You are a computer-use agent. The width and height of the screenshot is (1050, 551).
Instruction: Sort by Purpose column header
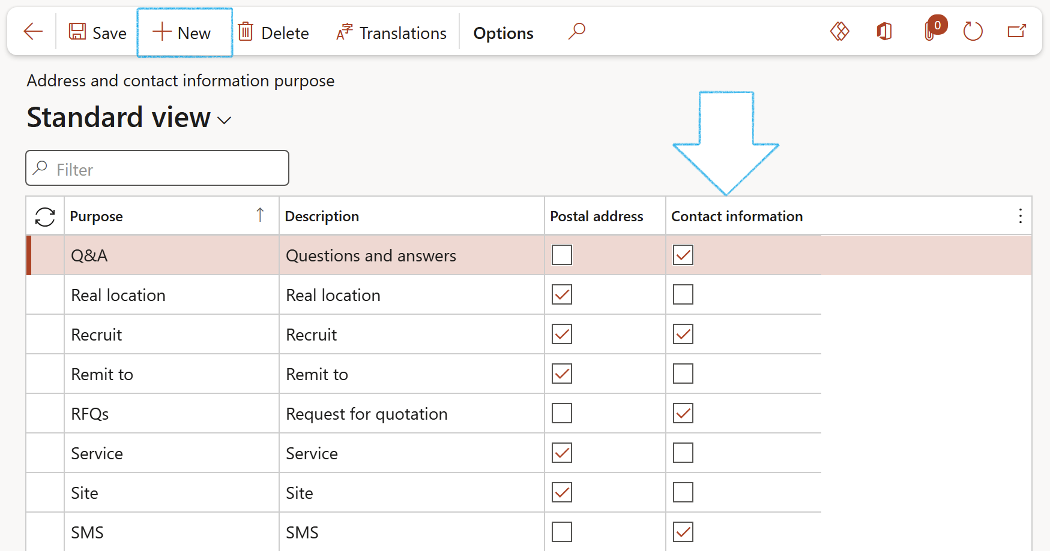click(x=97, y=216)
